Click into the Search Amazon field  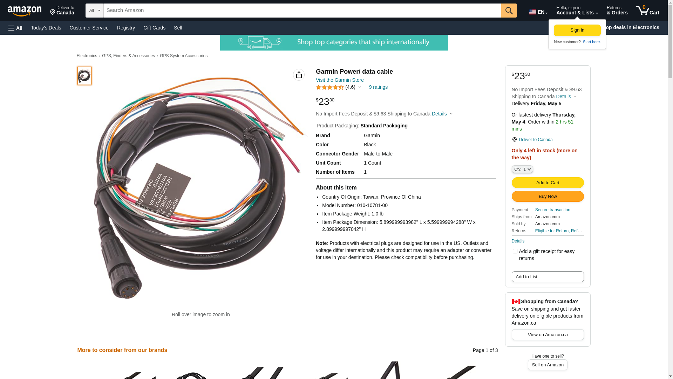(x=302, y=11)
